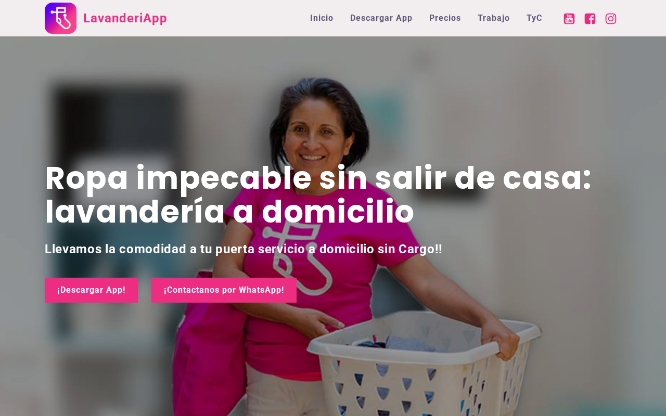
Task: Click the LavanderiApp sock logo icon
Action: pos(60,18)
